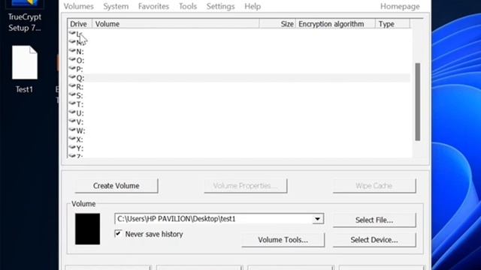
Task: Click the Size column header
Action: [277, 24]
